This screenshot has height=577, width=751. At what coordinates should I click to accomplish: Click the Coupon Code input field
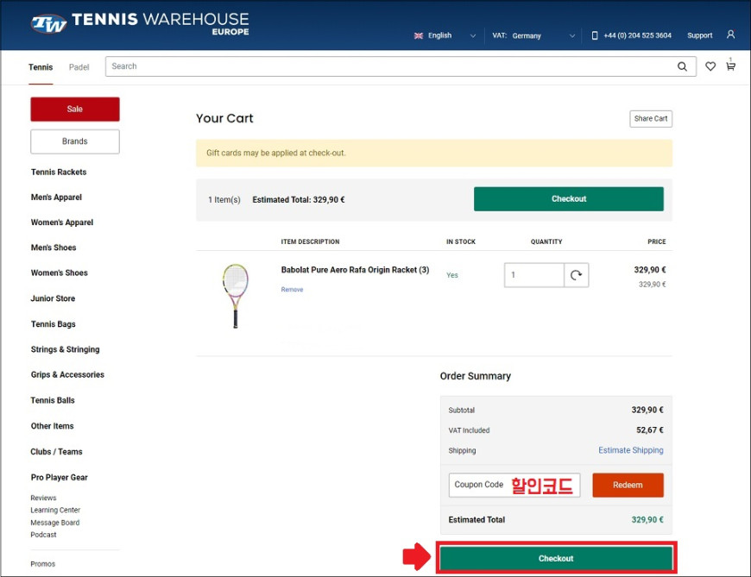coord(514,485)
